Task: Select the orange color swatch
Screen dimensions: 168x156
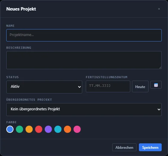Action: click(67, 129)
